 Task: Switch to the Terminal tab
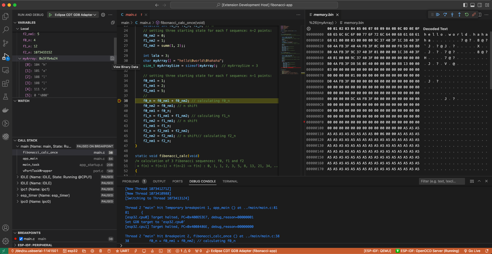click(230, 181)
